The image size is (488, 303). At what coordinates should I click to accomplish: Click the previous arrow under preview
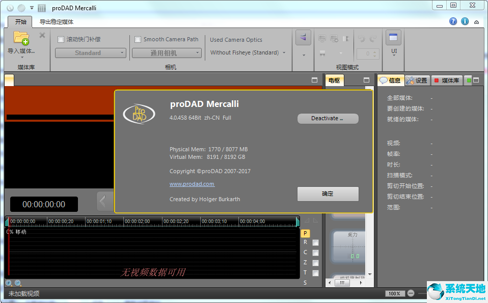105,201
